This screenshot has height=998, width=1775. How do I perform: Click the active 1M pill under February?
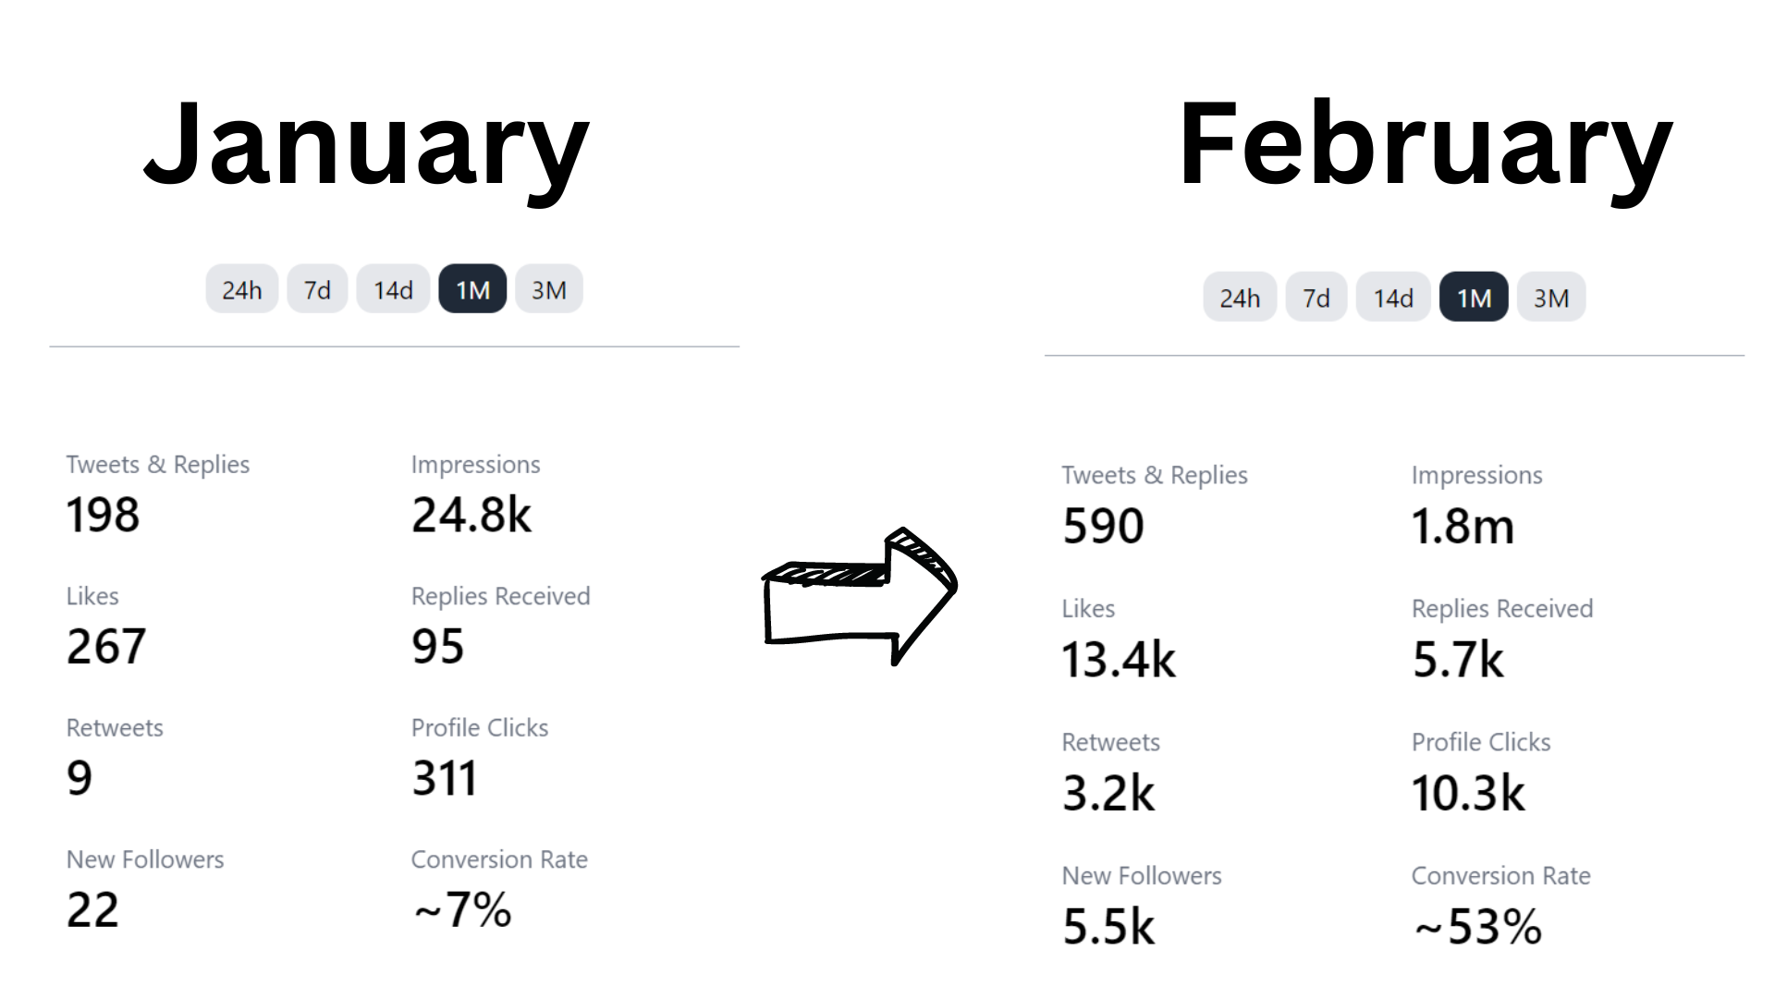pyautogui.click(x=1474, y=298)
